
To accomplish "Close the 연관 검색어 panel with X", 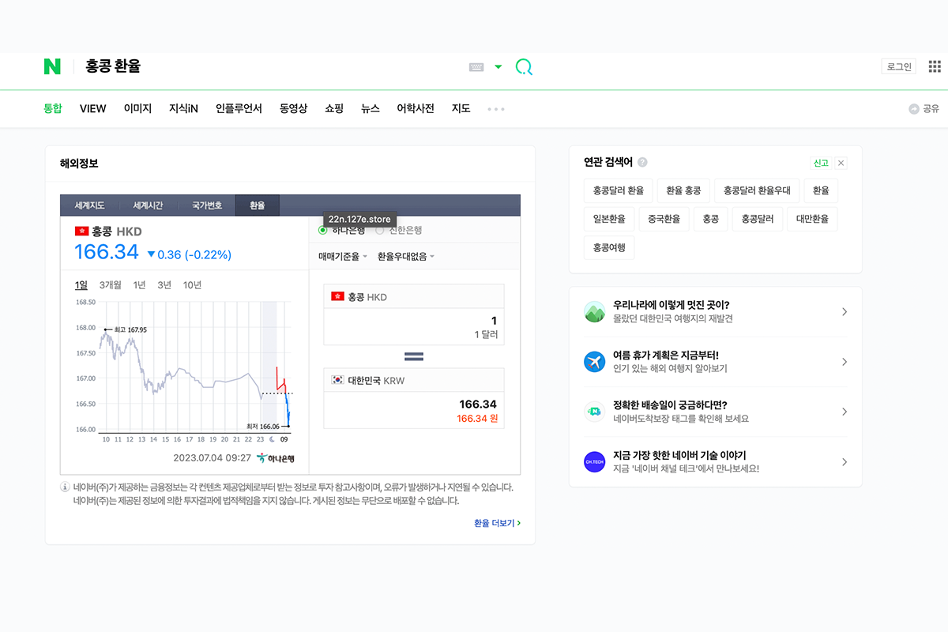I will [x=841, y=163].
